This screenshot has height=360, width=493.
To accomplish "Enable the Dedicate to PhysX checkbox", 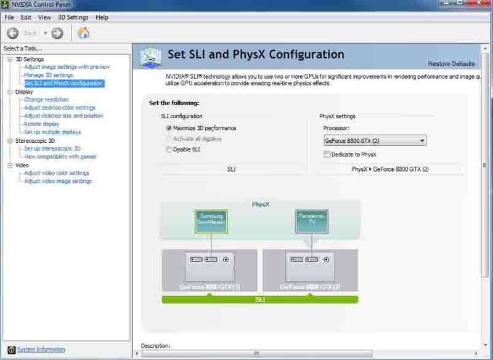I will (327, 154).
